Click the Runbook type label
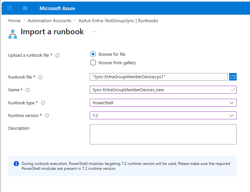Image resolution: width=250 pixels, height=192 pixels. [21, 103]
